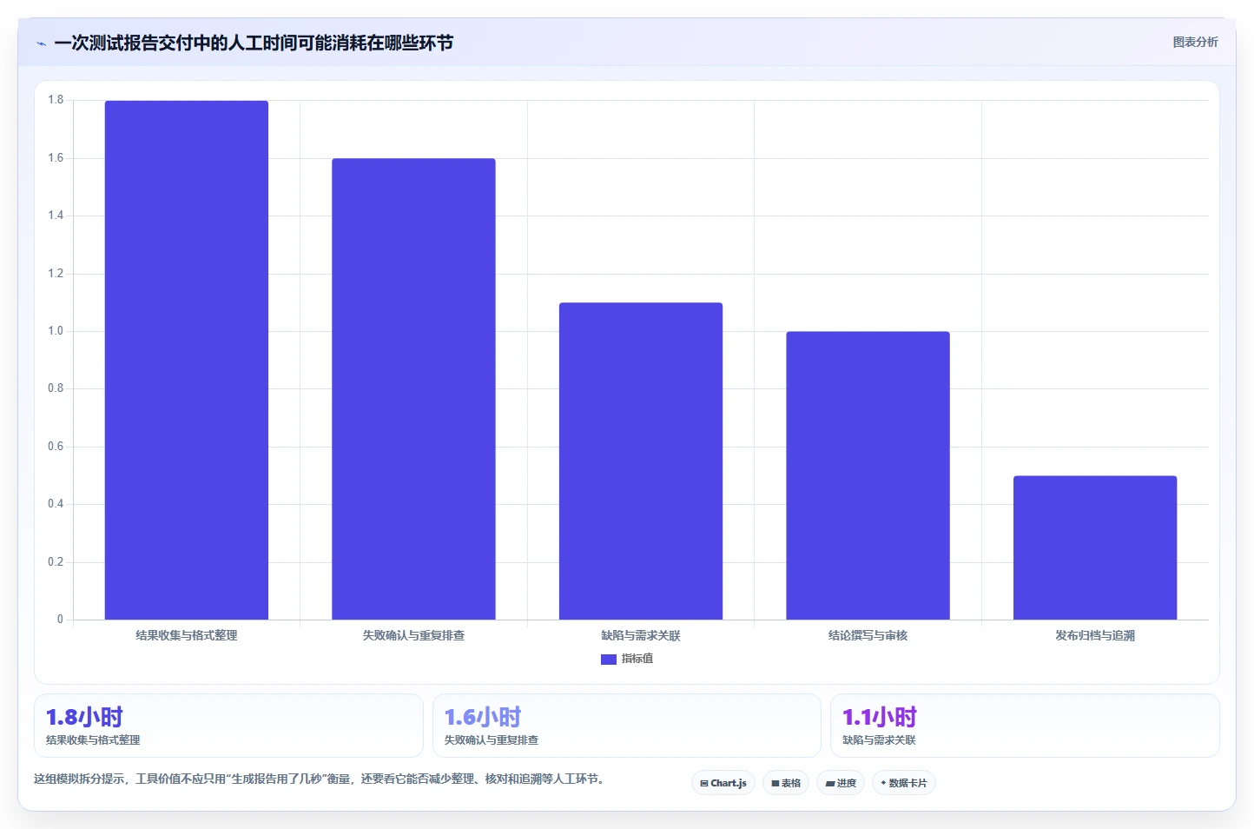Viewport: 1254px width, 829px height.
Task: Click the summary note starting 这组模拟拆分提示
Action: [x=319, y=779]
